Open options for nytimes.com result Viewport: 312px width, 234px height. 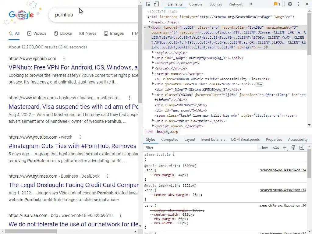(107, 176)
